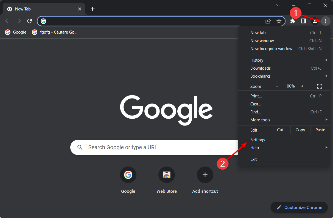Select New tab menu entry
Image resolution: width=333 pixels, height=218 pixels.
284,32
